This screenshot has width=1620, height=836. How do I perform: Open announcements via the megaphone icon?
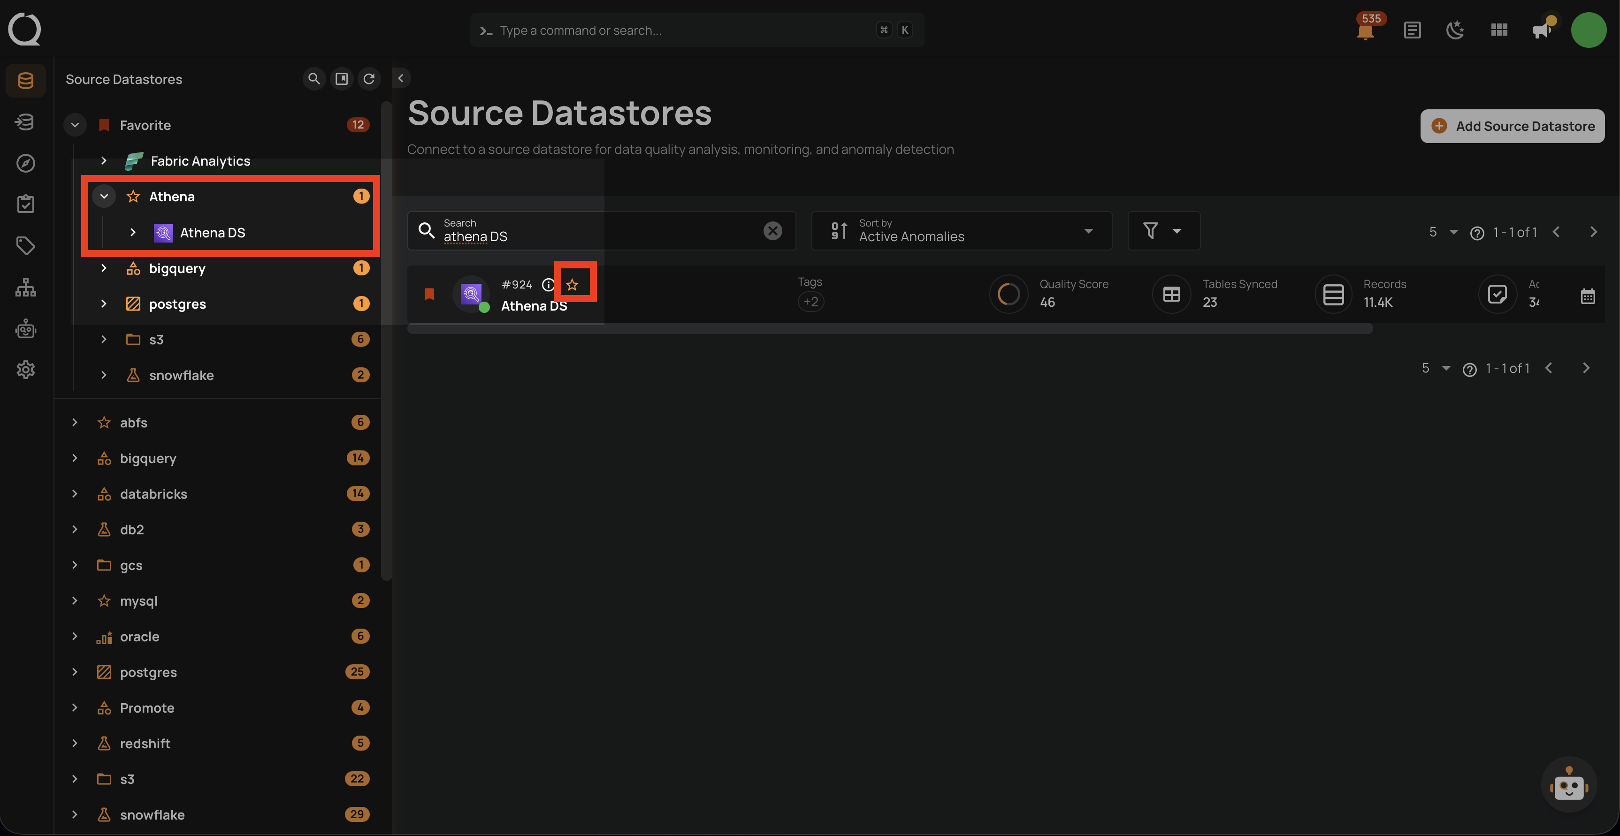[x=1541, y=30]
